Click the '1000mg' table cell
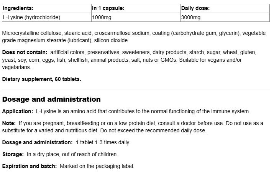The image size is (274, 173). click(101, 17)
